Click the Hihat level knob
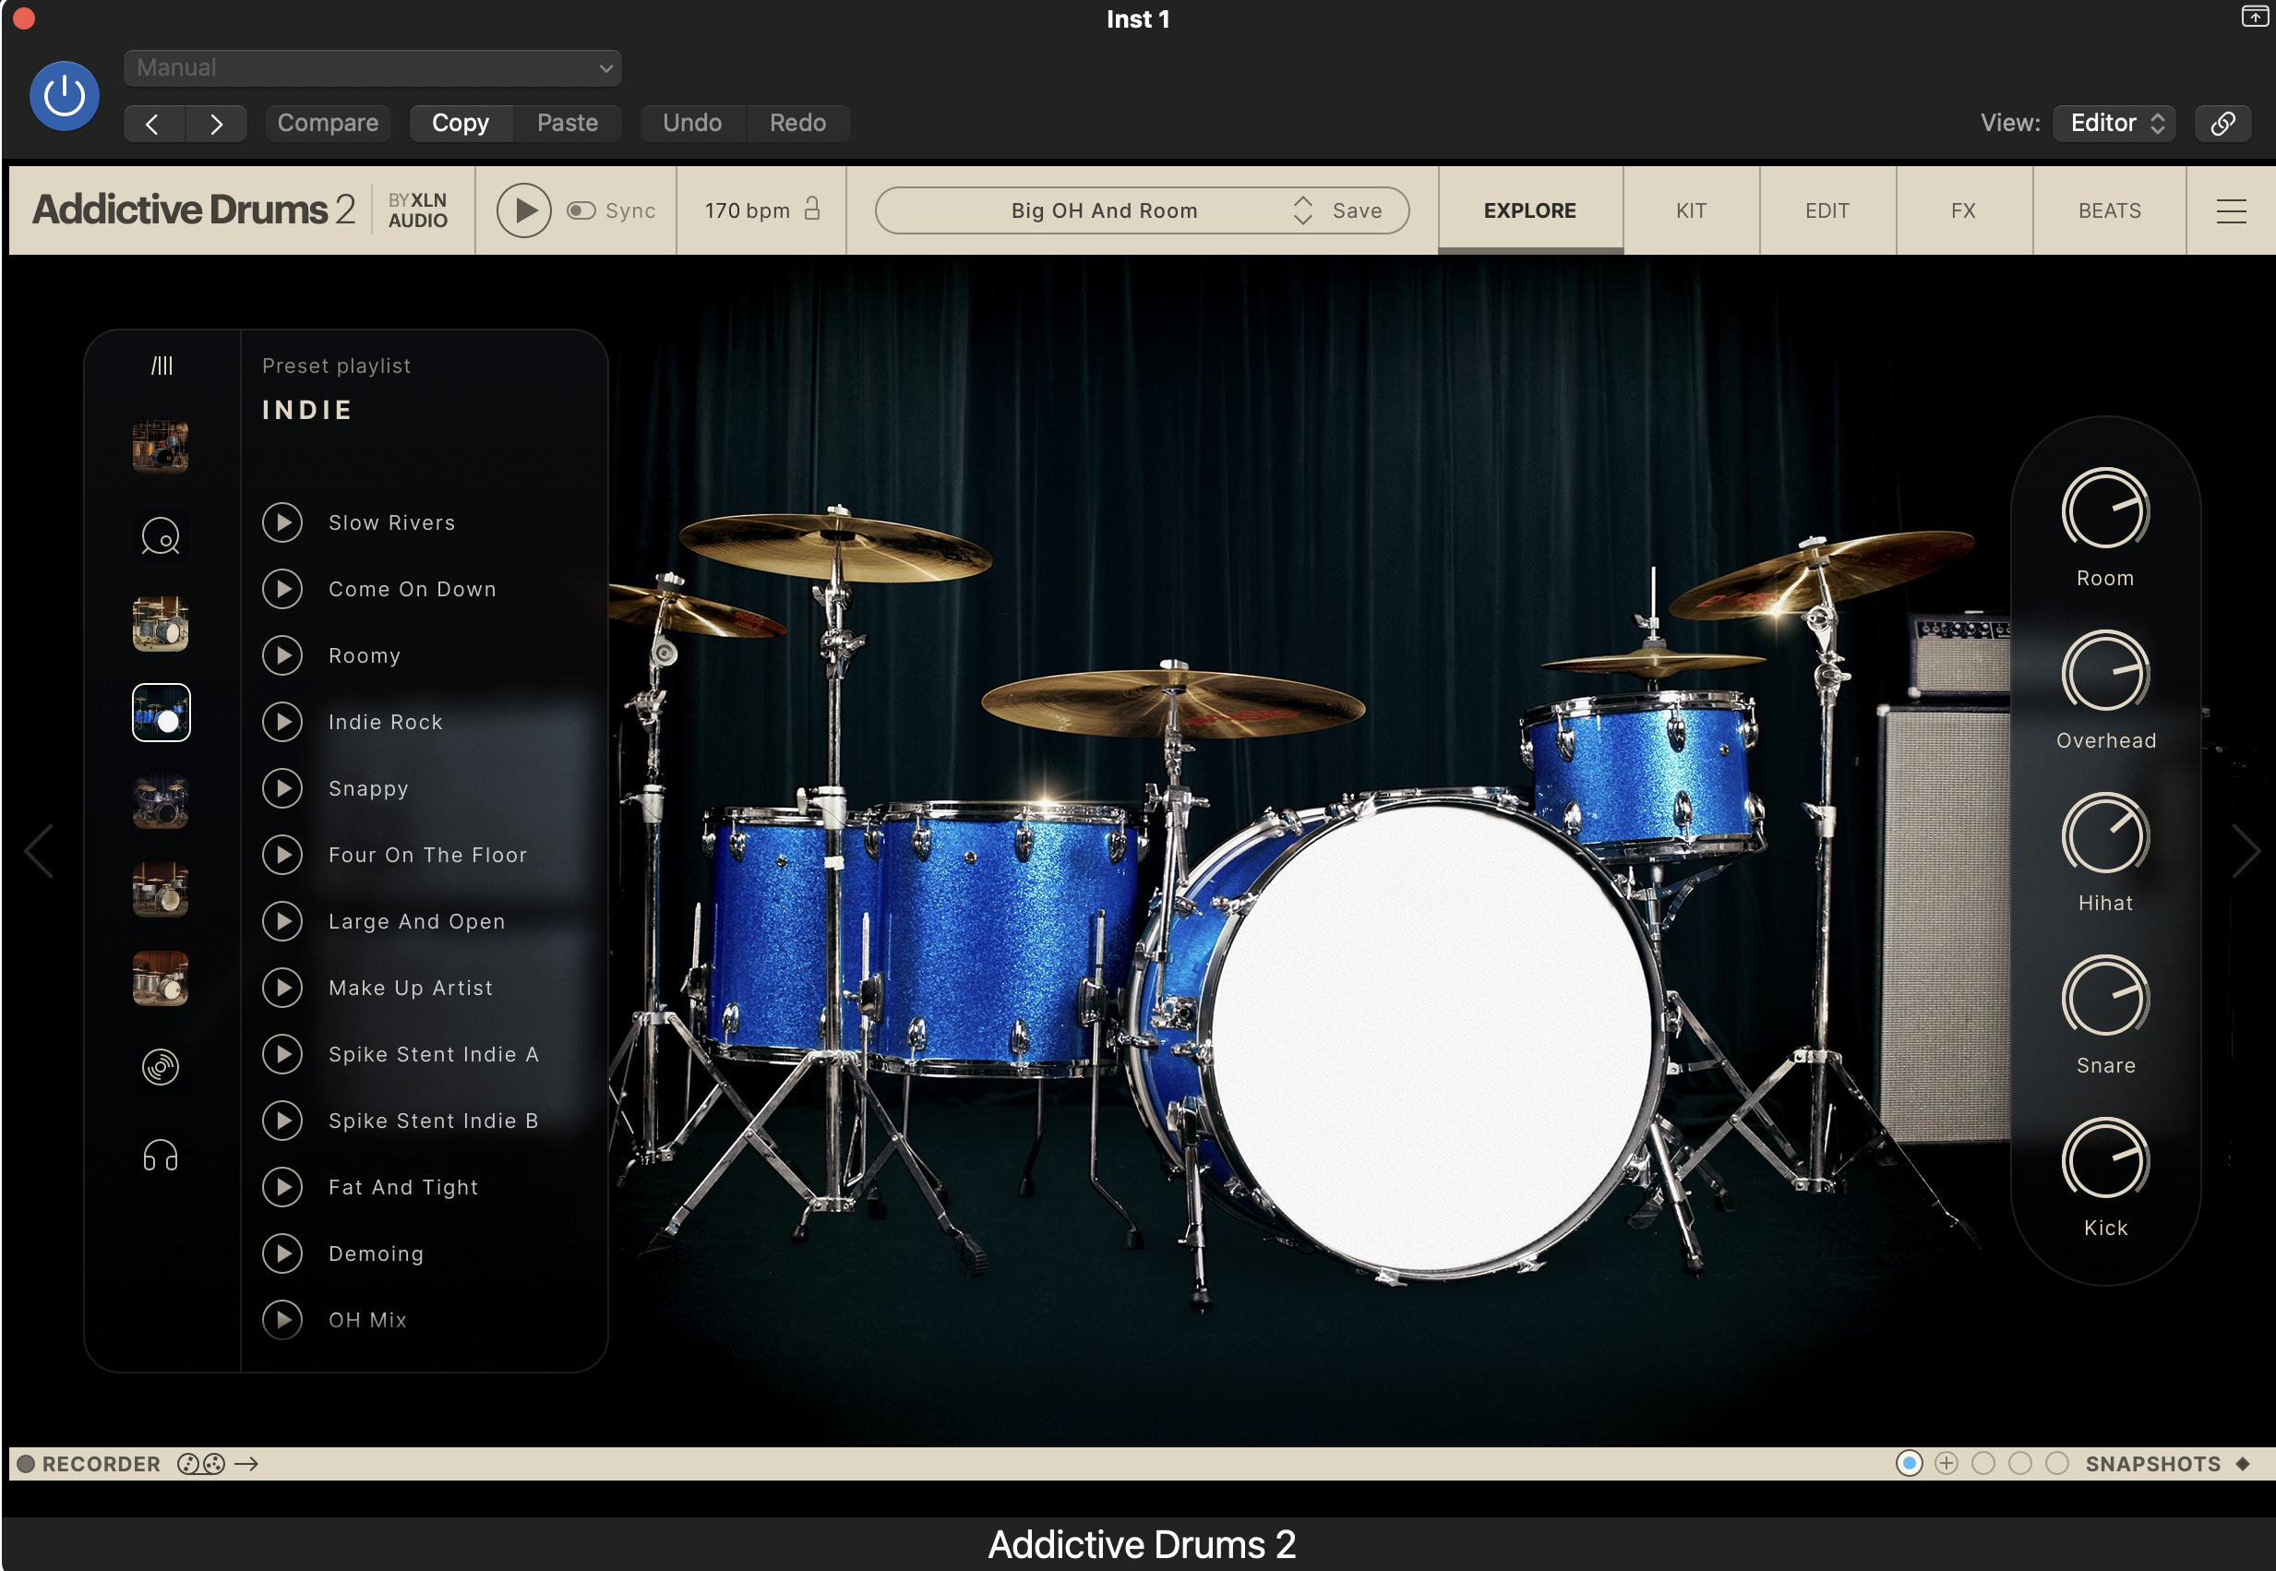2276x1571 pixels. [x=2106, y=834]
